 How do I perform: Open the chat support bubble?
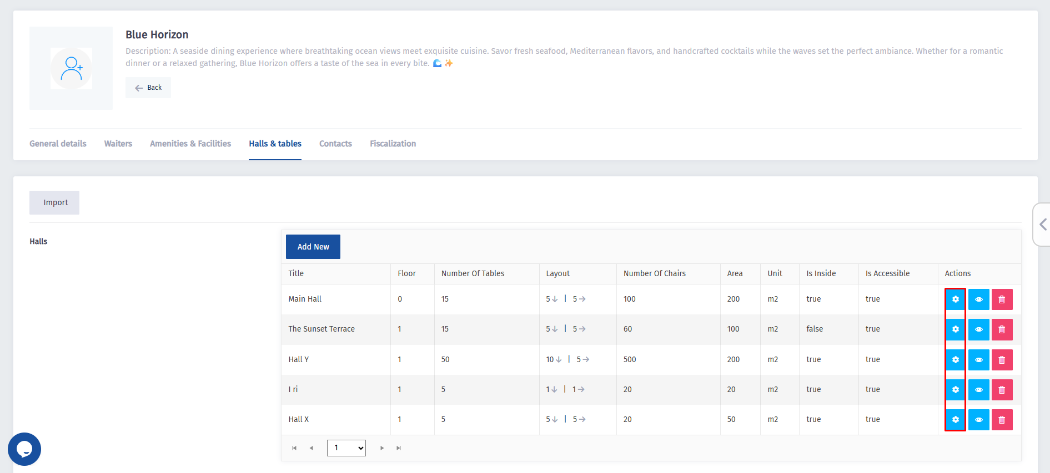coord(24,449)
